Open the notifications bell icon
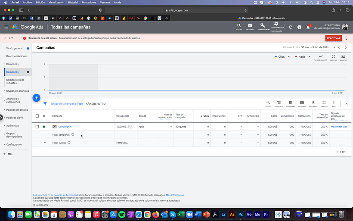The width and height of the screenshot is (353, 221). tap(308, 27)
